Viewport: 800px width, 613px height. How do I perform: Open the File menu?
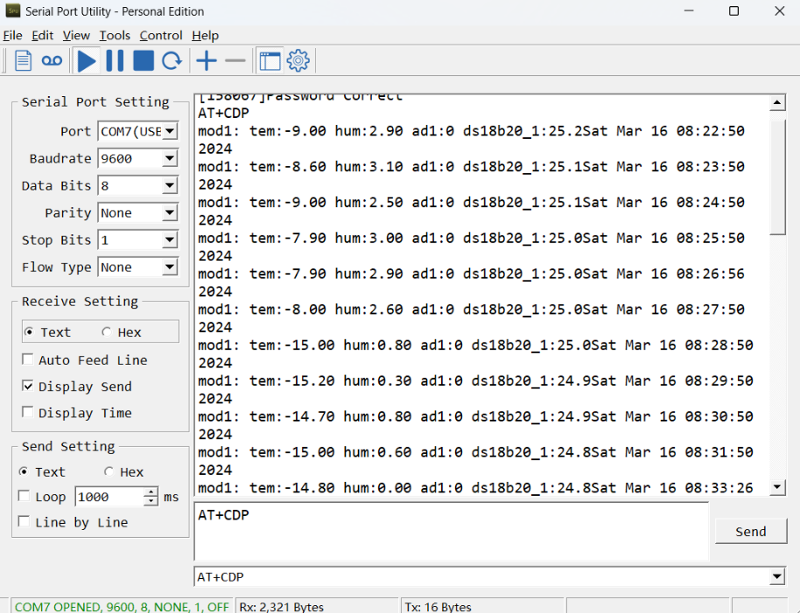[13, 35]
